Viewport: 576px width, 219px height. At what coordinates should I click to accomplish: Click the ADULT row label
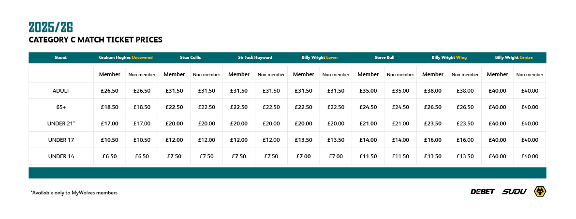[61, 91]
